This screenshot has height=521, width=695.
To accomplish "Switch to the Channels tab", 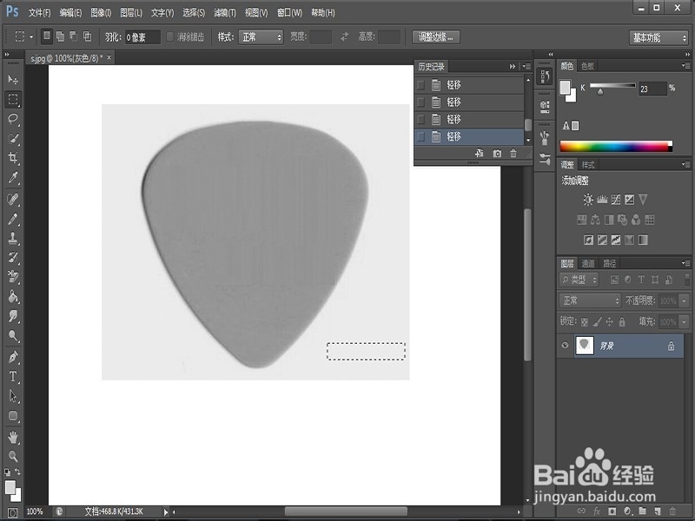I will click(588, 264).
